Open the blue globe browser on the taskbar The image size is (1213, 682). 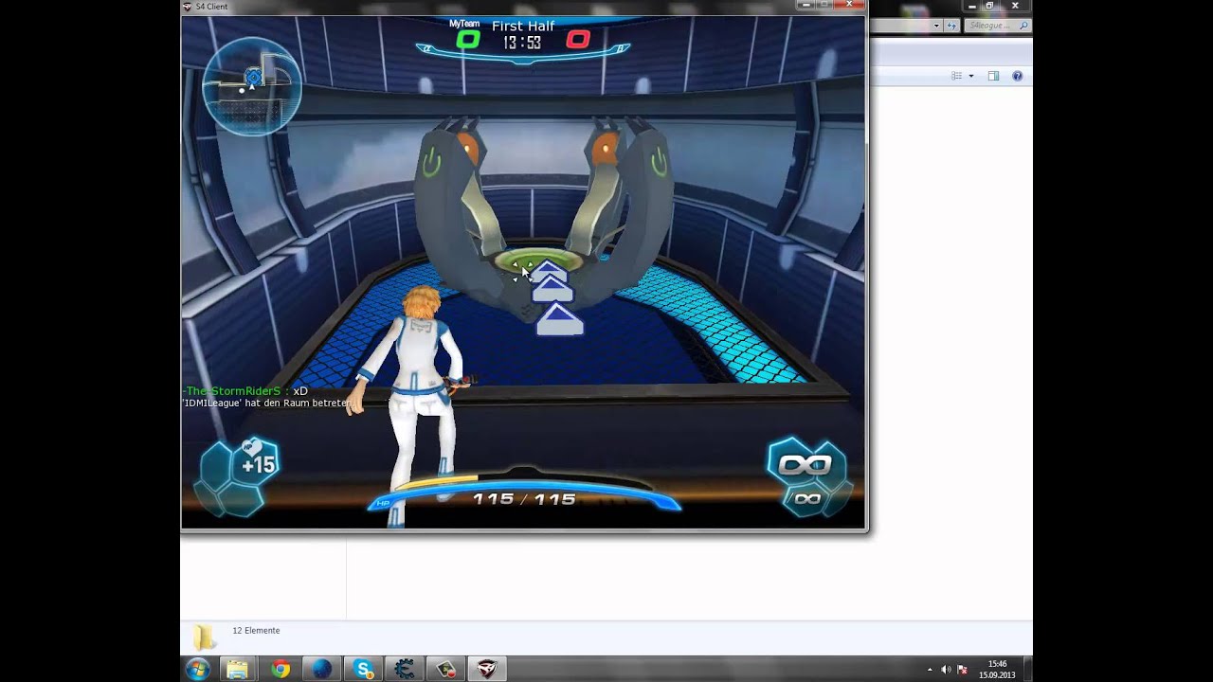322,670
